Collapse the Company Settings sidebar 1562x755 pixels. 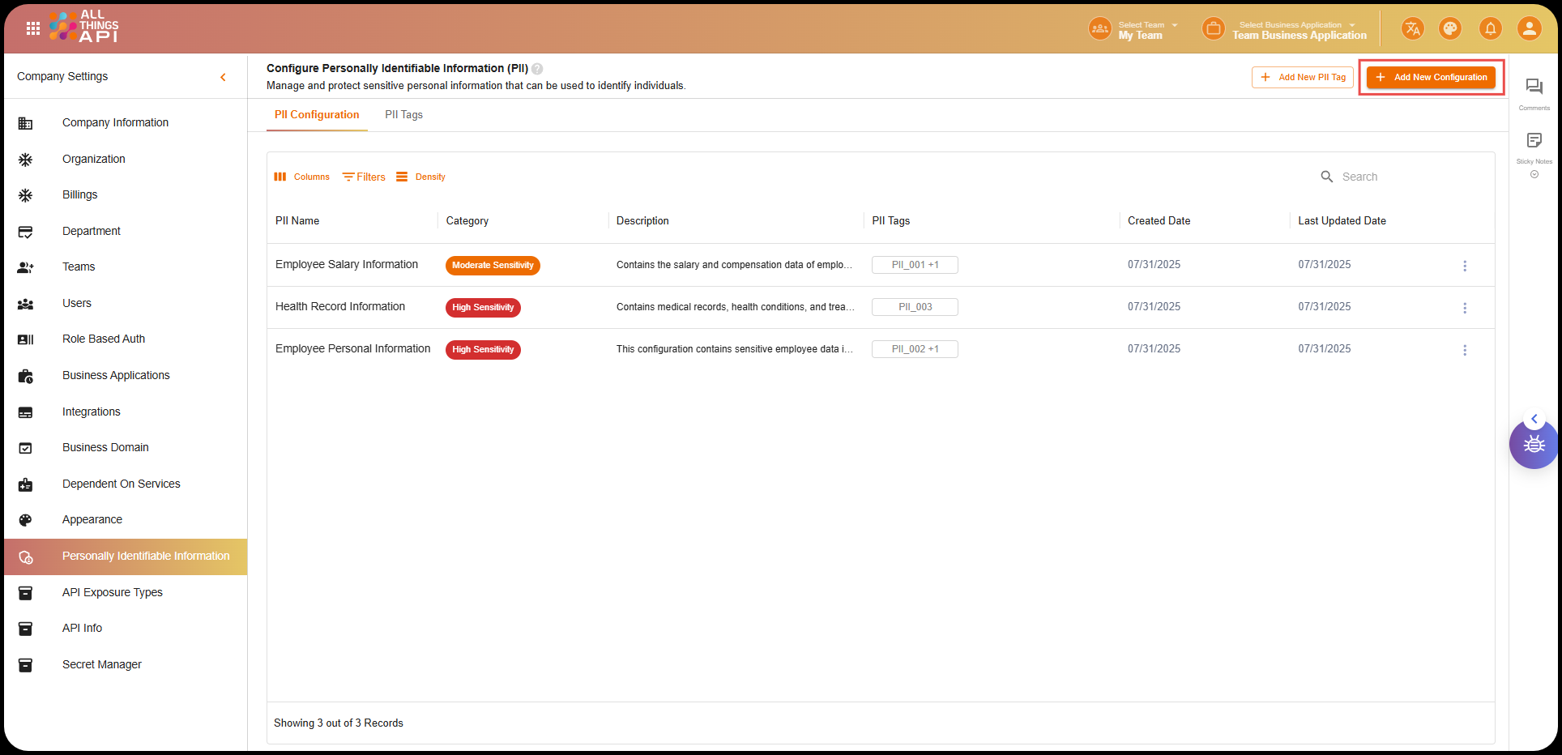pyautogui.click(x=223, y=77)
